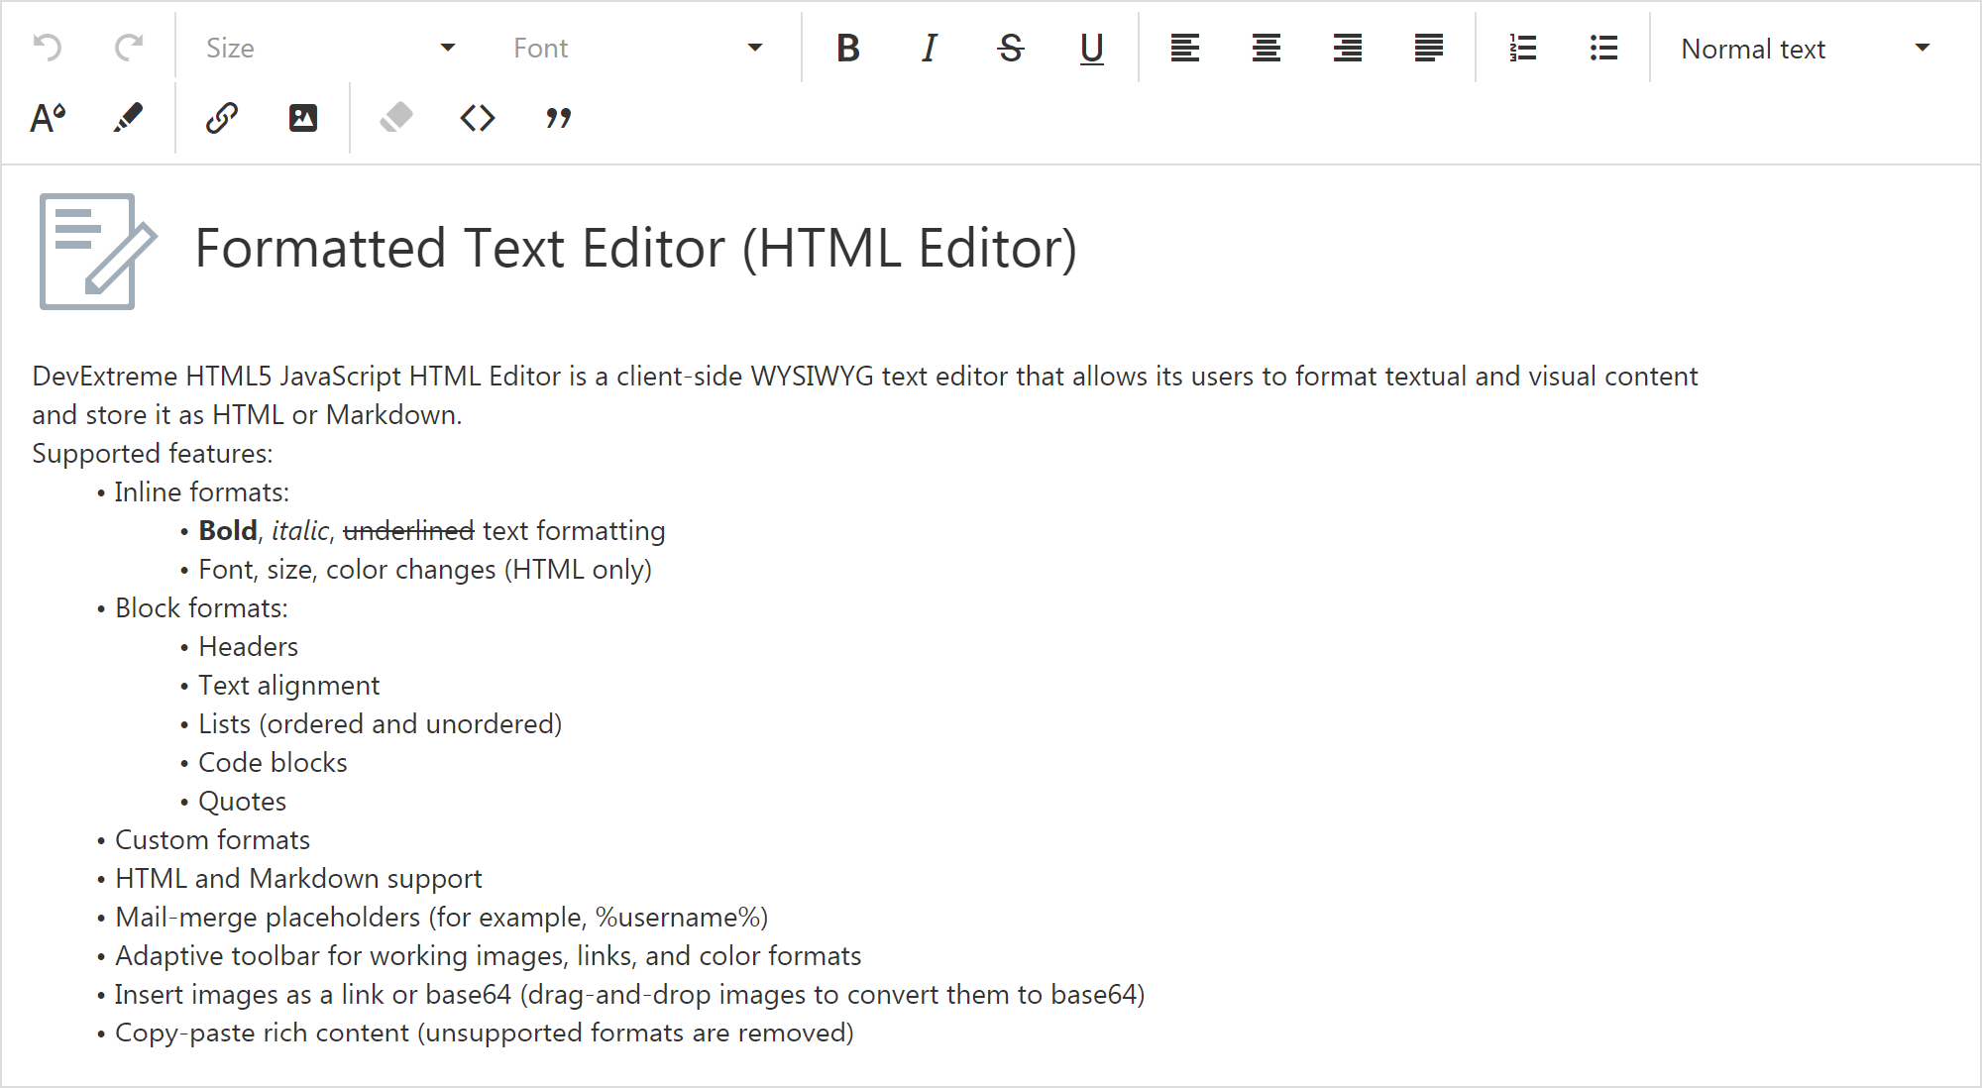The height and width of the screenshot is (1088, 1982).
Task: Open the background highlight color picker
Action: [129, 119]
